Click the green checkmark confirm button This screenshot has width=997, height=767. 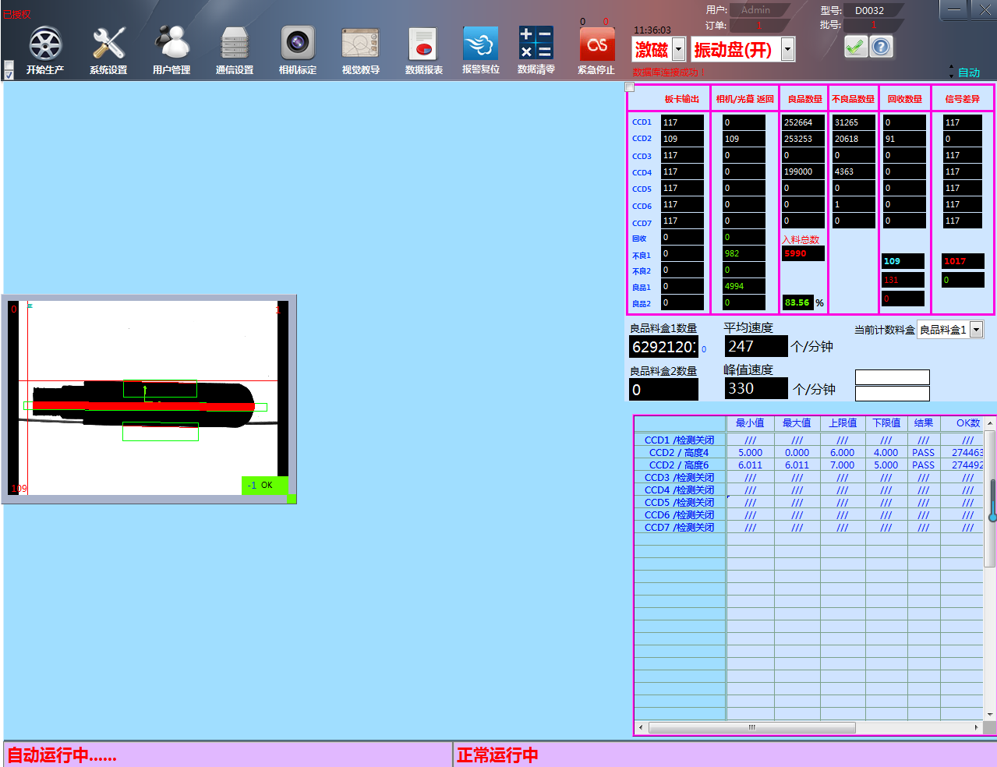(x=855, y=48)
